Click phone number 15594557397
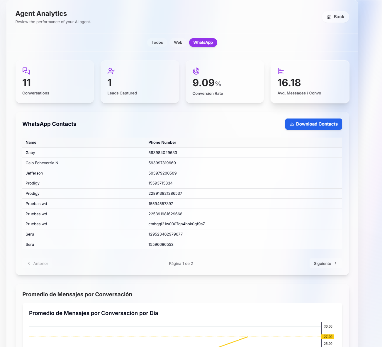This screenshot has width=382, height=347. [x=161, y=204]
